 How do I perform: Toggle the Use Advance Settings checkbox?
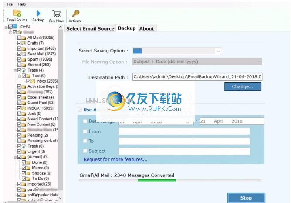[80, 110]
